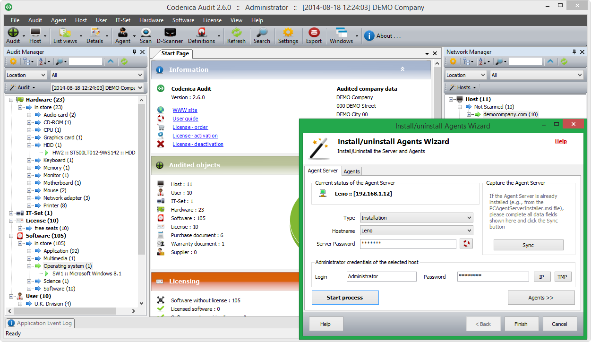This screenshot has height=342, width=591.
Task: Open the Hardware menu
Action: click(x=151, y=20)
